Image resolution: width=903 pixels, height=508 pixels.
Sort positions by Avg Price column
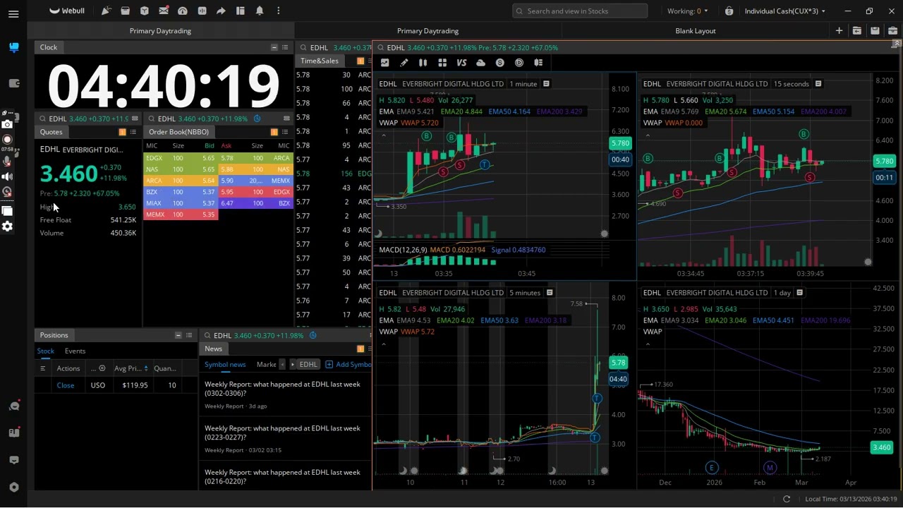coord(132,368)
